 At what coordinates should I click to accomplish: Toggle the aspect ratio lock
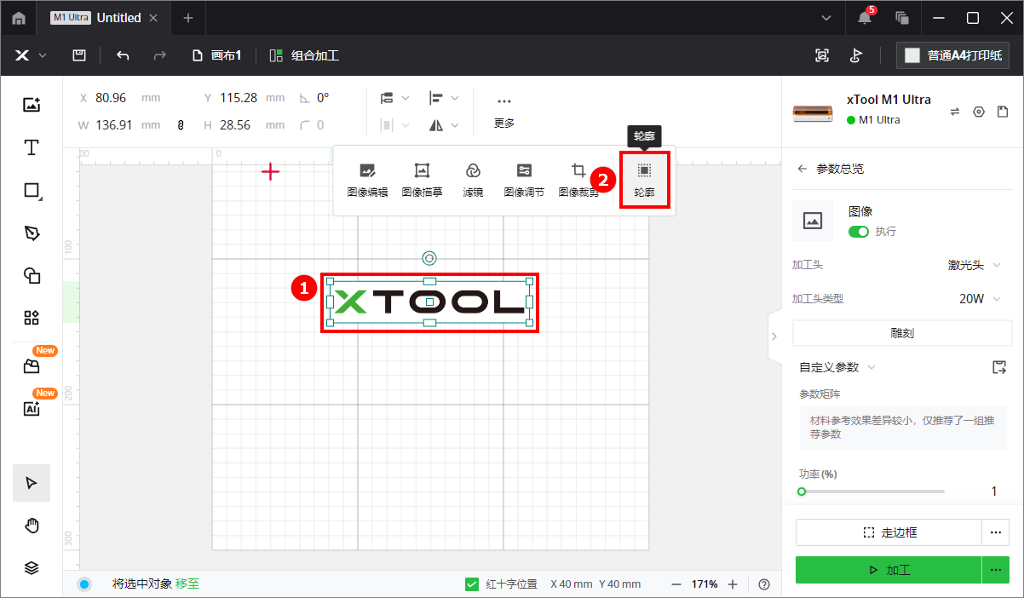[181, 125]
